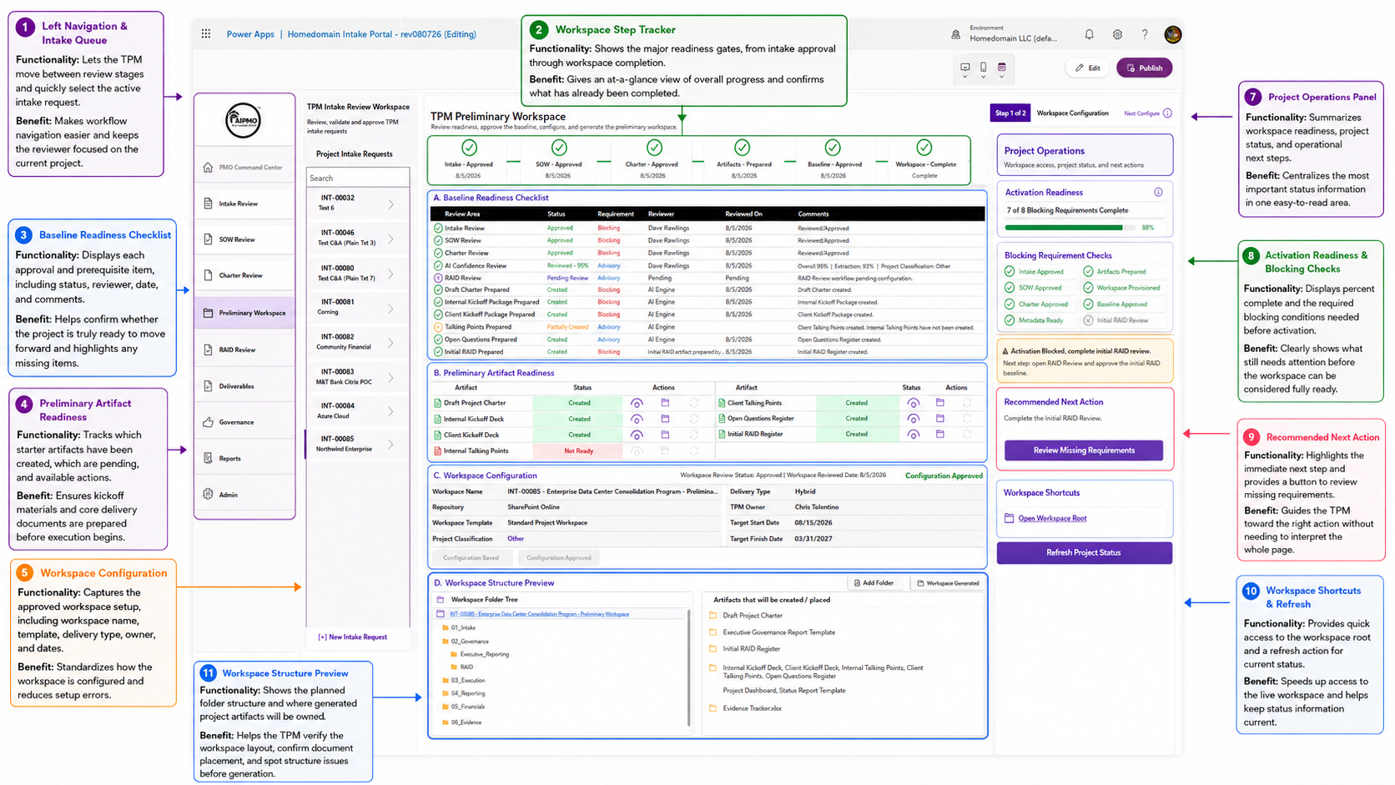Toggle the Metadata Ready blocking check
This screenshot has height=785, width=1395.
(x=1010, y=320)
